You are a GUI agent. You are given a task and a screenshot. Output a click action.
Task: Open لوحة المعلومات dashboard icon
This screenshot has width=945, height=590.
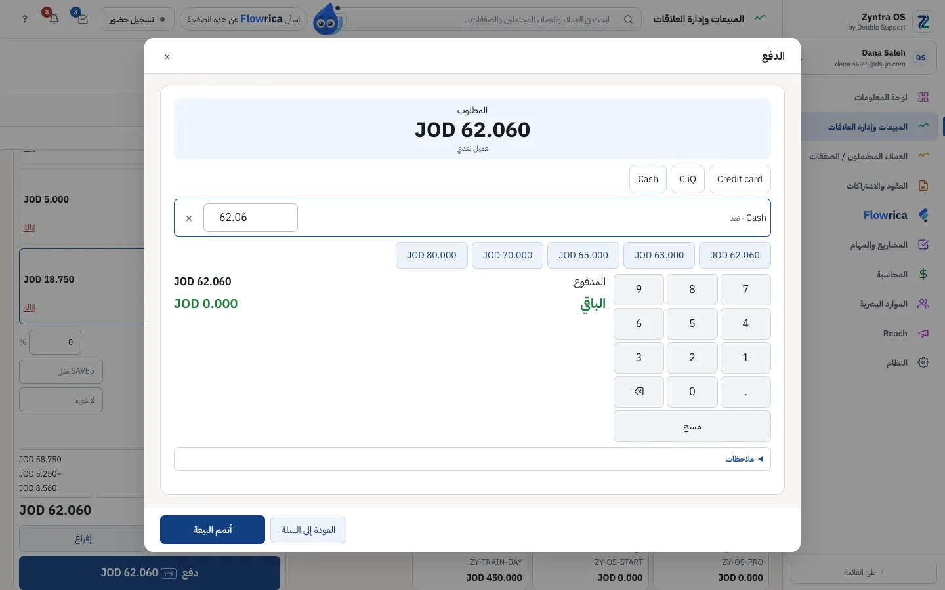[x=923, y=97]
